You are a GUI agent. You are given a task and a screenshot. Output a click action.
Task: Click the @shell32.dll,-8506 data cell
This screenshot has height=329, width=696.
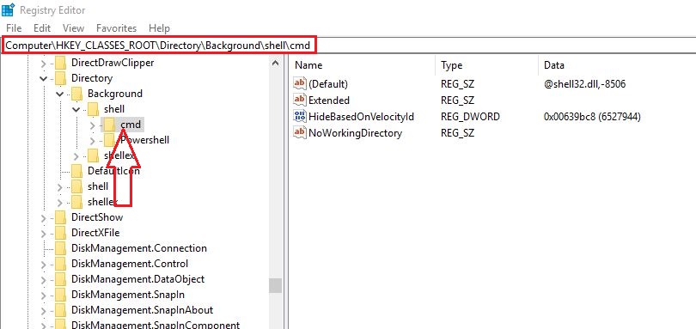584,84
